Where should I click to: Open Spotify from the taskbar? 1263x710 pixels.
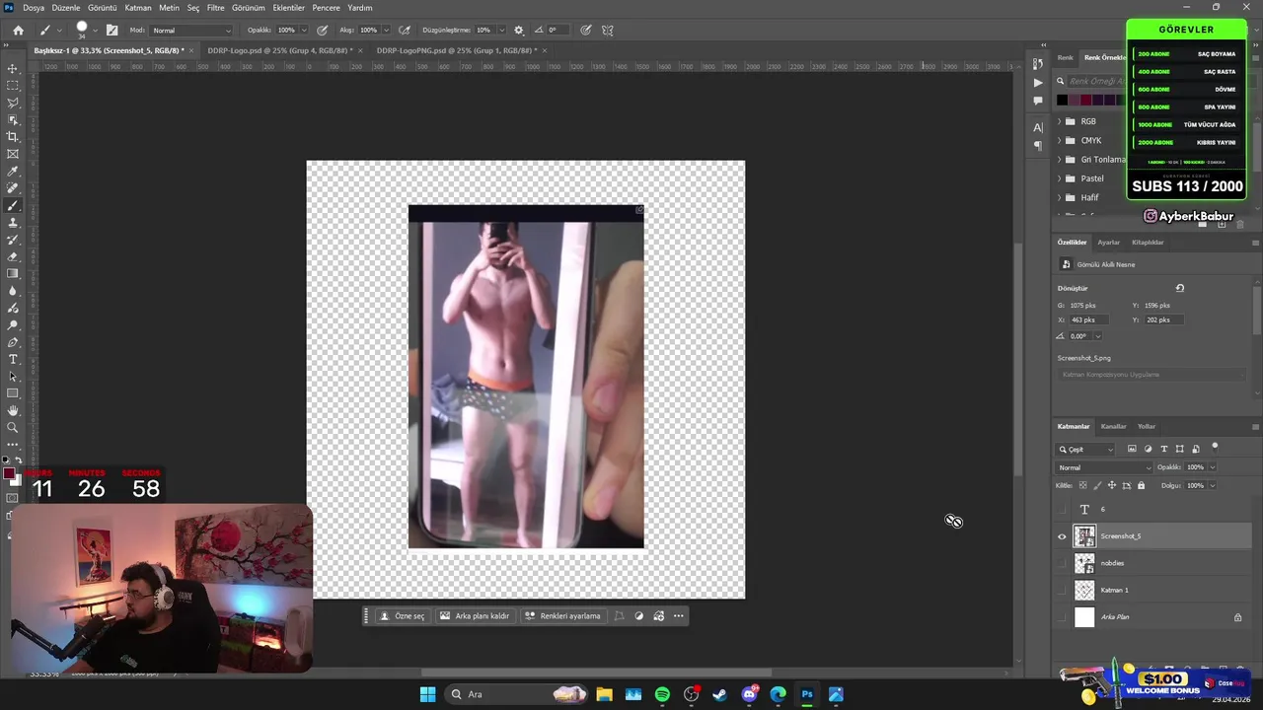point(662,694)
